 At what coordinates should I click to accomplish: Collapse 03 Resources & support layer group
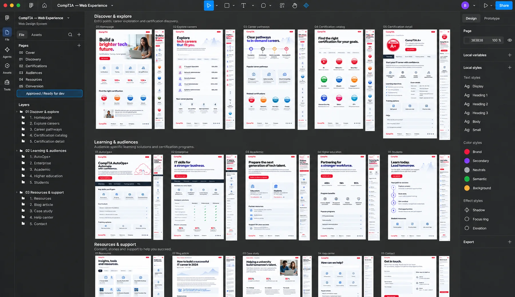coord(17,192)
